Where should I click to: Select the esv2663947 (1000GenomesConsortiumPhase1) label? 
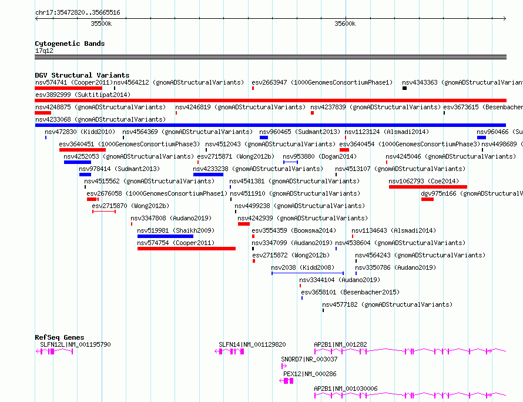tap(322, 82)
